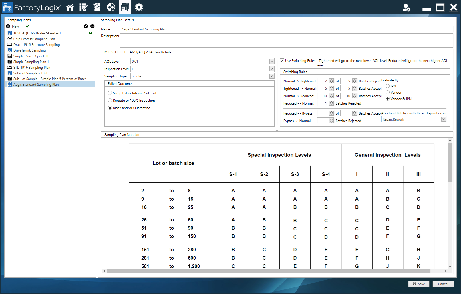Image resolution: width=461 pixels, height=294 pixels.
Task: Click the Name input field
Action: (286, 29)
